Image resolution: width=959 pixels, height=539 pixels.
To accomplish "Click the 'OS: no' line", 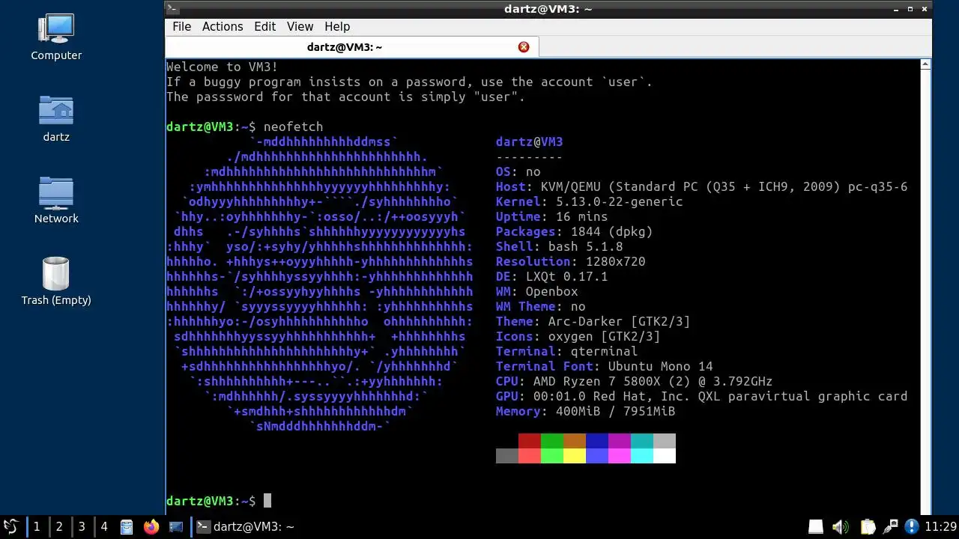I will pos(518,171).
